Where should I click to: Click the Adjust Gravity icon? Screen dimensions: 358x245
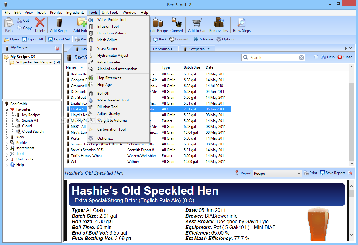click(x=91, y=113)
